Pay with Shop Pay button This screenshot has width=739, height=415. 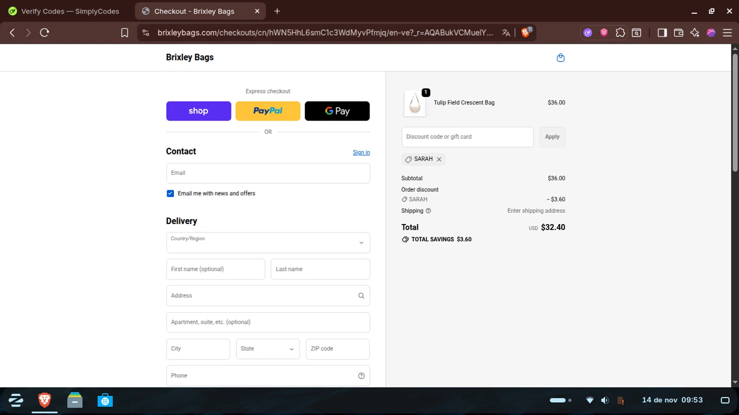199,111
